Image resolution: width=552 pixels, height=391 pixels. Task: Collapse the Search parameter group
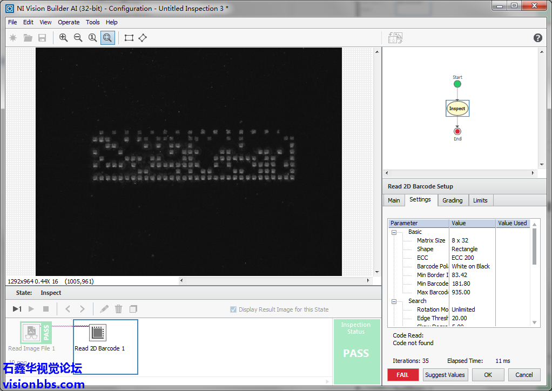(x=394, y=301)
